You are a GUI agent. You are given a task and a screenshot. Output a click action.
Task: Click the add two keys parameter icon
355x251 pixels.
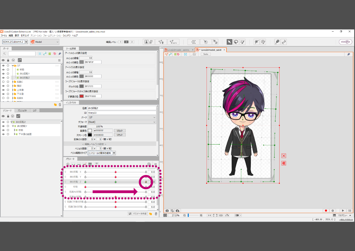point(73,164)
